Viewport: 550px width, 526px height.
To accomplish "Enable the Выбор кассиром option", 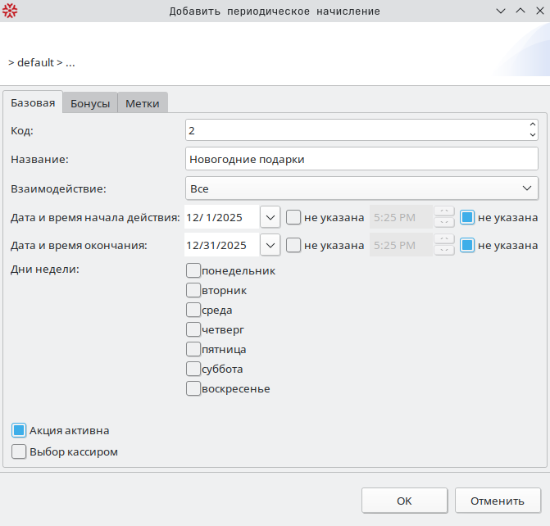I will [x=19, y=451].
